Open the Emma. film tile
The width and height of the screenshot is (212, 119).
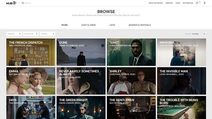tap(31, 81)
